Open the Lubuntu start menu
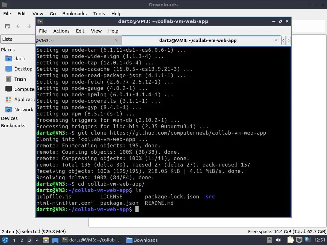Image resolution: width=327 pixels, height=245 pixels. click(5, 240)
